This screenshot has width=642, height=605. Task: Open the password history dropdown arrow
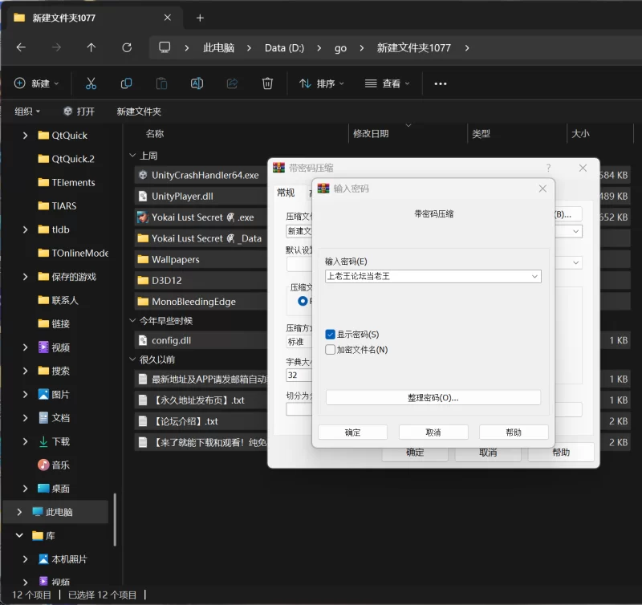click(534, 276)
